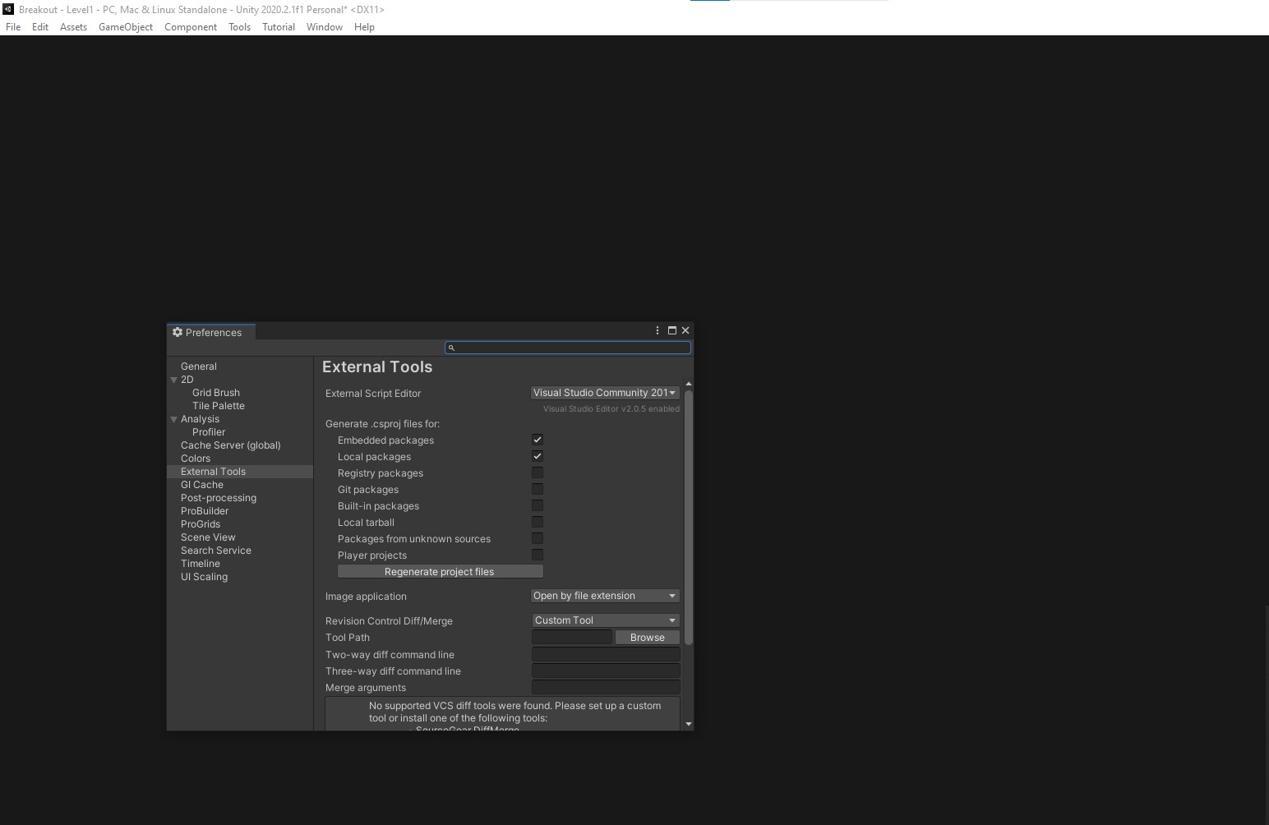
Task: Enable Local tarball checkbox
Action: (x=538, y=522)
